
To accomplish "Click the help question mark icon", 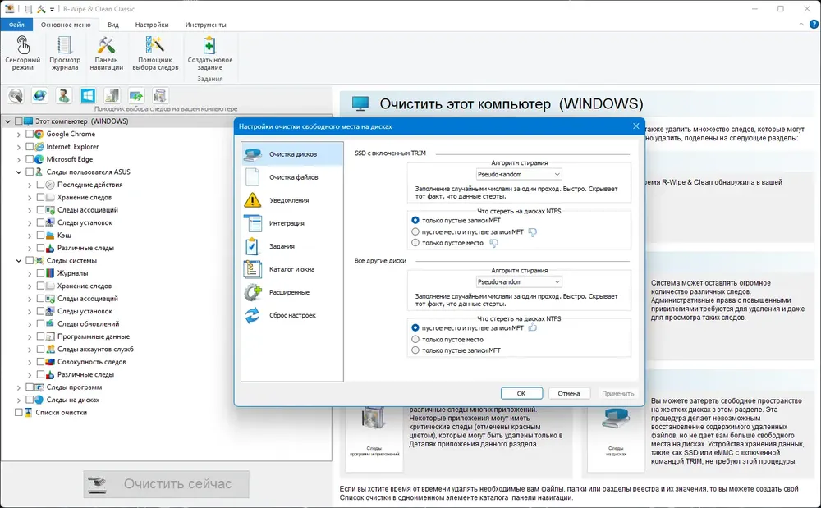I will coord(814,24).
